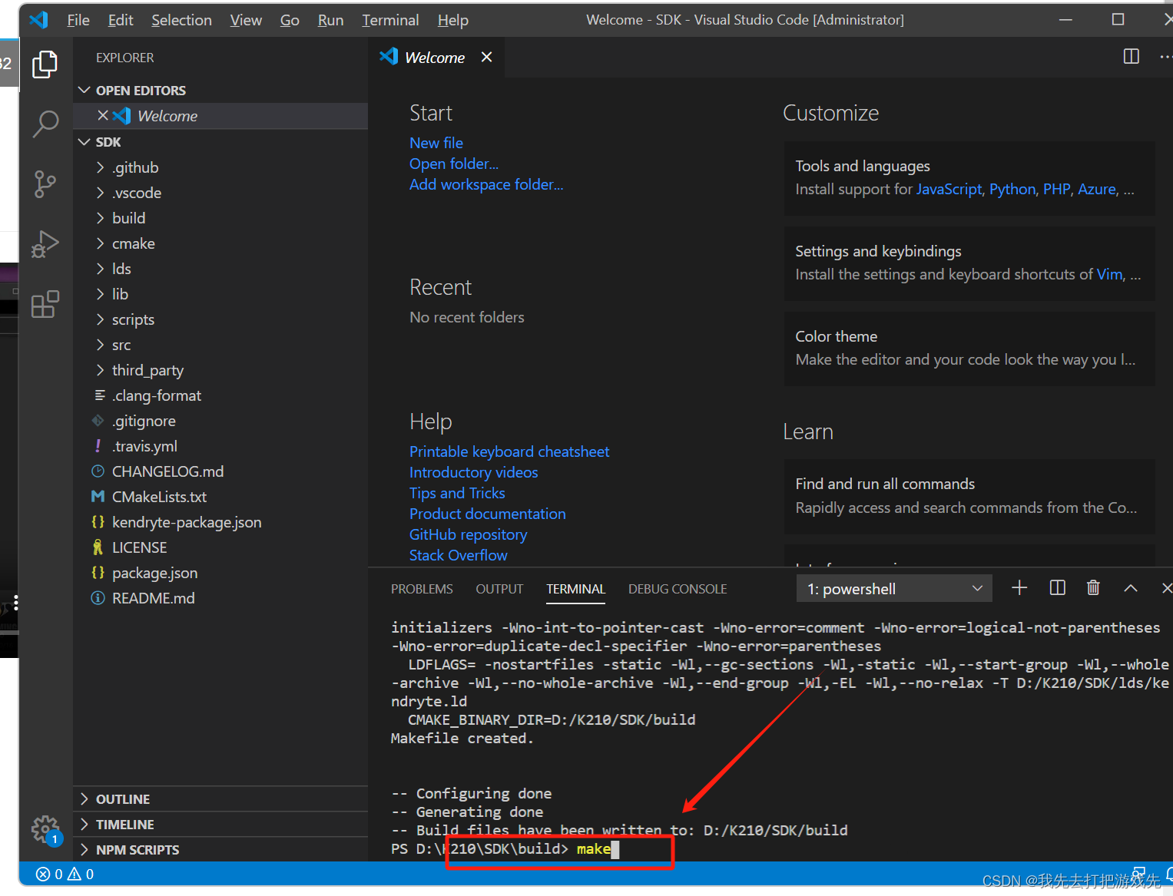This screenshot has height=896, width=1173.
Task: Click the Vim keybindings link
Action: 1109,274
